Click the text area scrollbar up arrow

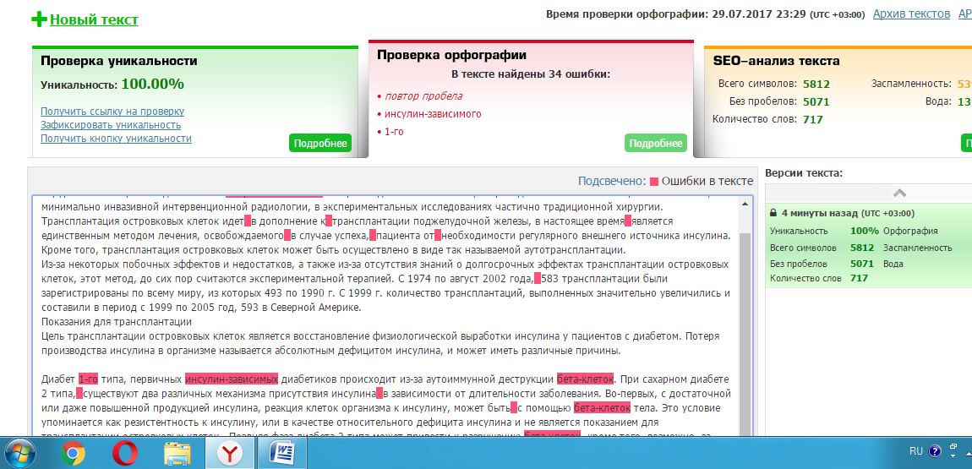click(x=745, y=204)
